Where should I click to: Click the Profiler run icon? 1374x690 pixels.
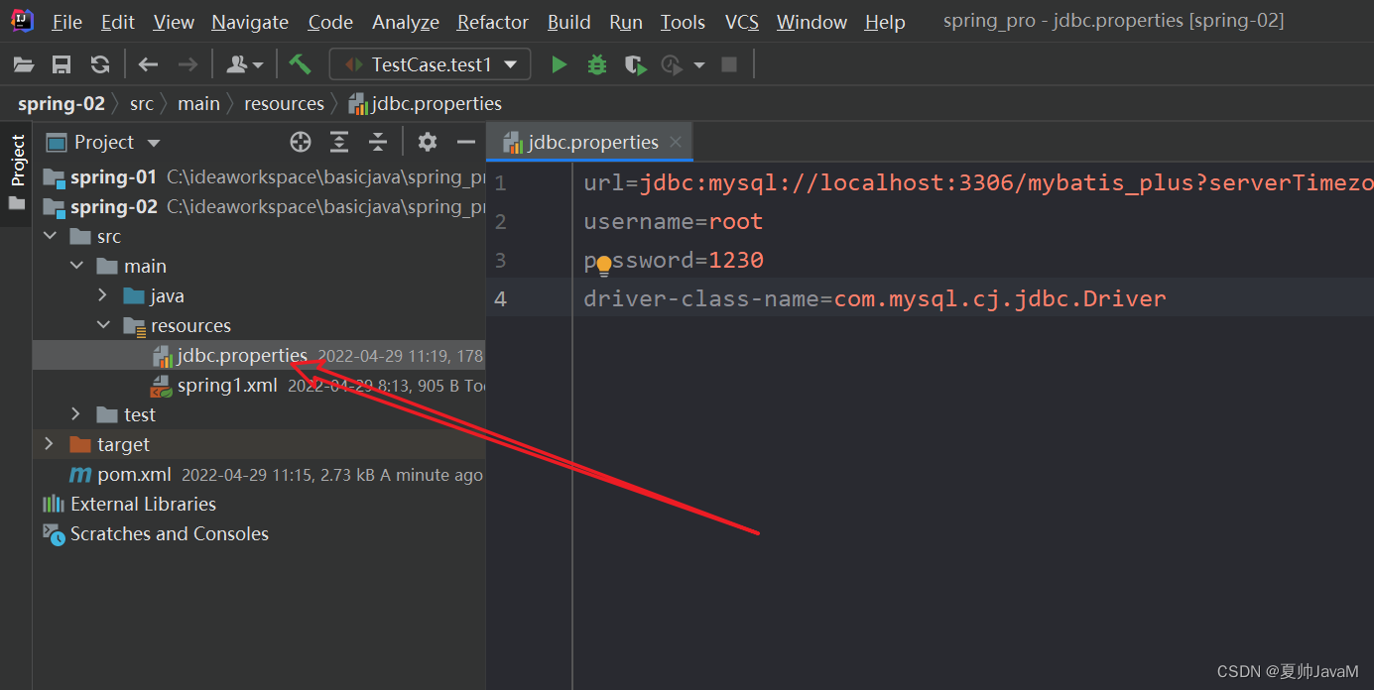(x=674, y=65)
